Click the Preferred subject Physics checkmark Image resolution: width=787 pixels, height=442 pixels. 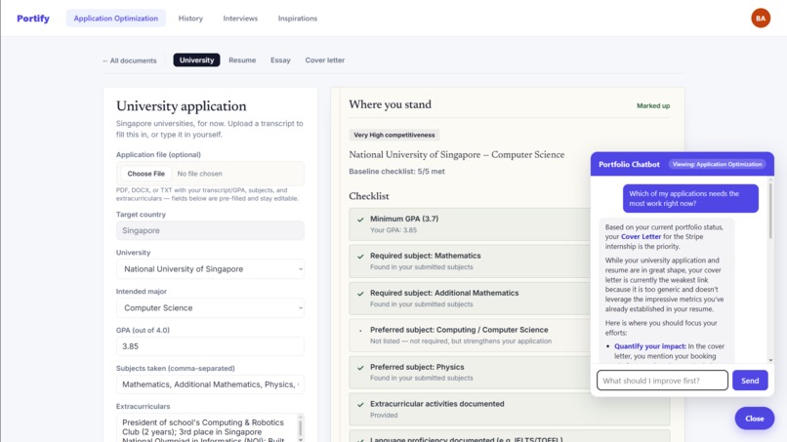(360, 368)
